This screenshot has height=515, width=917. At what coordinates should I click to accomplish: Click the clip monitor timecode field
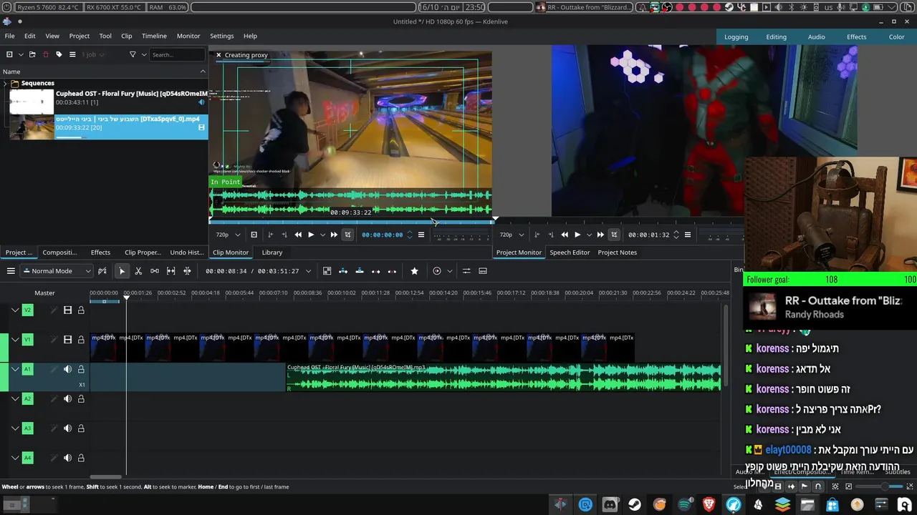(x=383, y=235)
